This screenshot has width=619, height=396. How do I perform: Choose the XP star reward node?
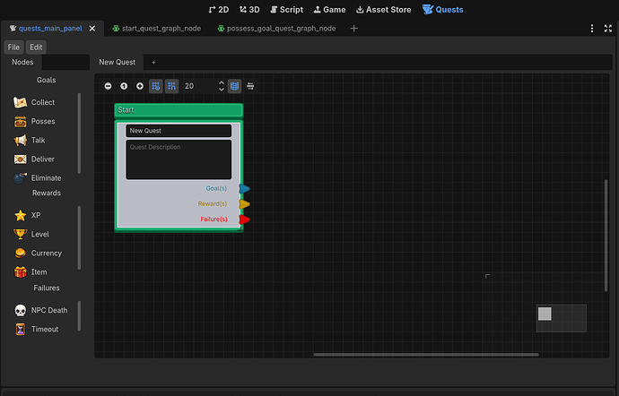click(27, 215)
